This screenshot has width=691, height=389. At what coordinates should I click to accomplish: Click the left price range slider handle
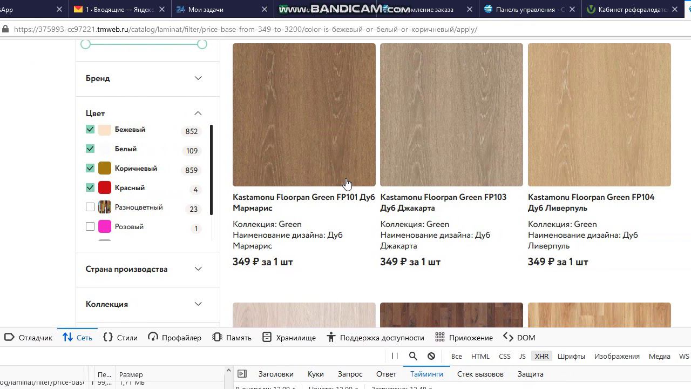coord(85,44)
